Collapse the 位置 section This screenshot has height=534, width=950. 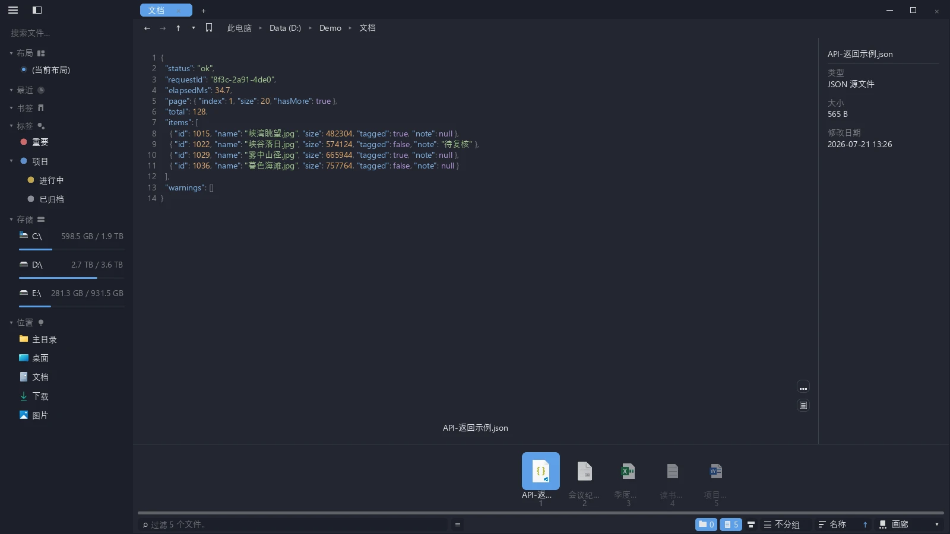pos(11,323)
